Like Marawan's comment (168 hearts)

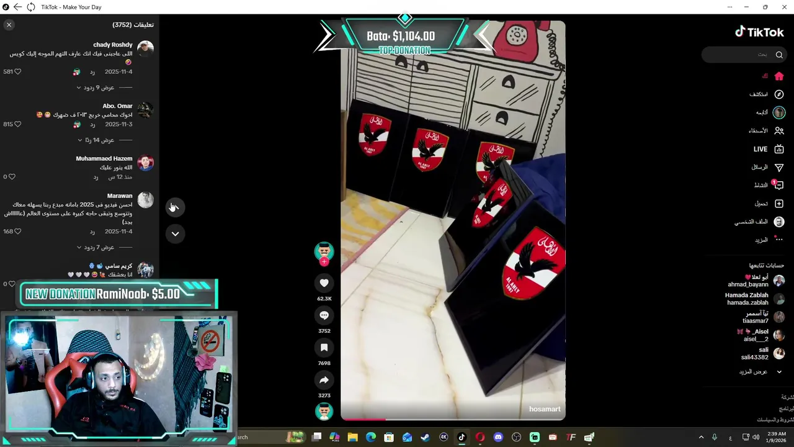coord(17,232)
